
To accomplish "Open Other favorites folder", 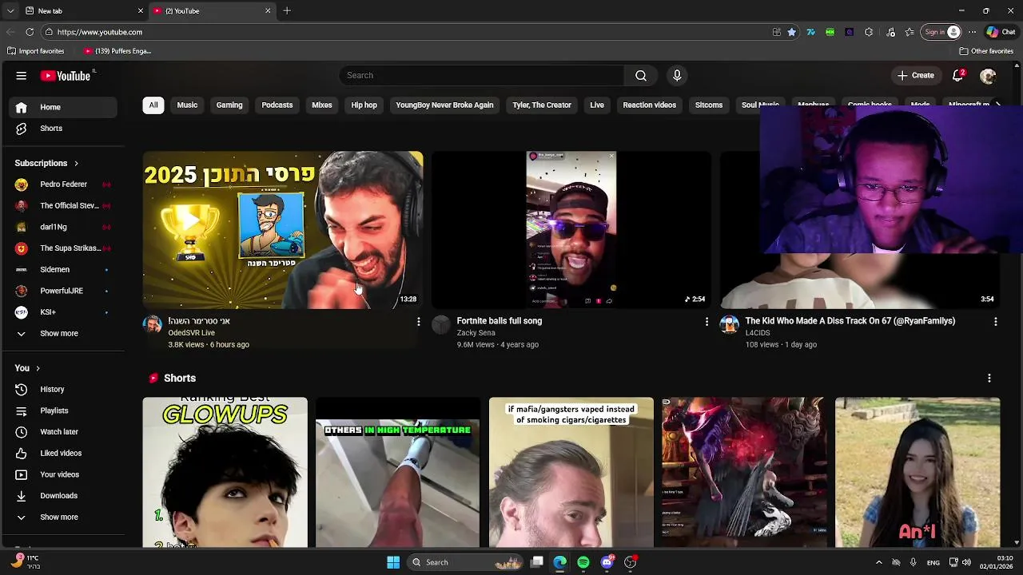I will point(986,51).
